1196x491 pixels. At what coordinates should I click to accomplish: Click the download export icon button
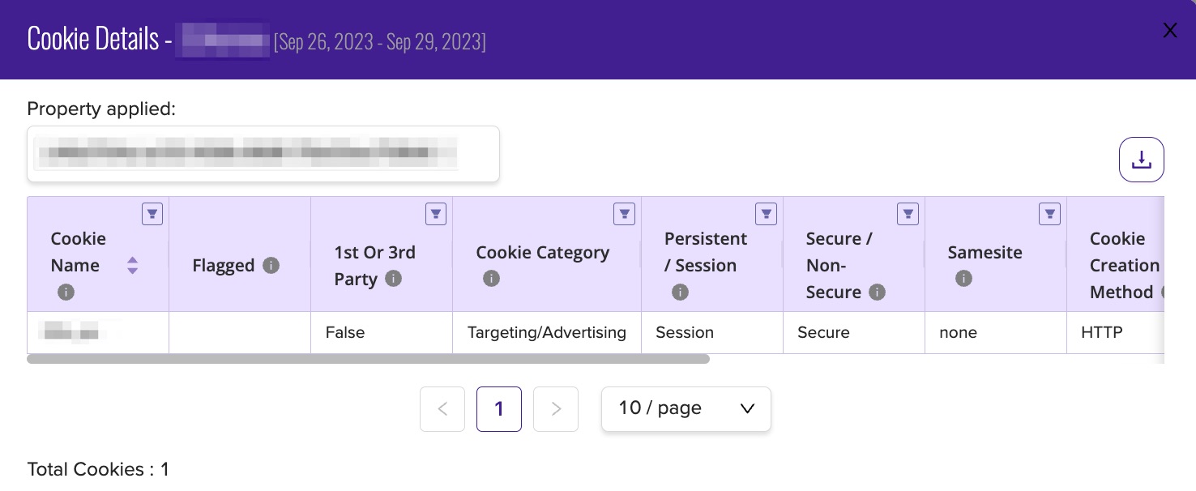point(1141,160)
